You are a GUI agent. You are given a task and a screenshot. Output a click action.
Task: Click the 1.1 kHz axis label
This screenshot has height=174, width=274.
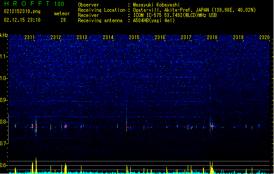tap(3, 57)
